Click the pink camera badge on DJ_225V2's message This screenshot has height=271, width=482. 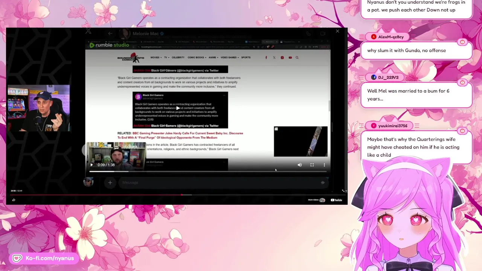tap(462, 82)
